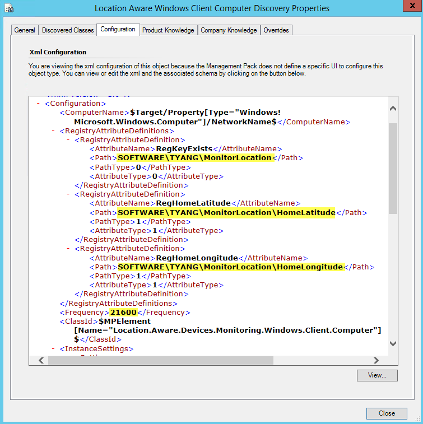Collapse the RegHomeLongitude RegistryAttributeDefinition node

(x=68, y=249)
